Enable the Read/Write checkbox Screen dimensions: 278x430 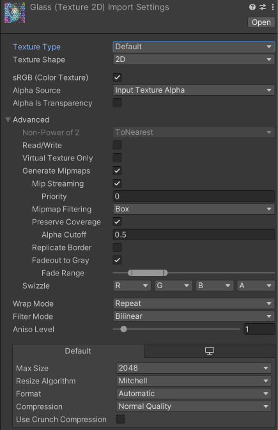pos(117,145)
